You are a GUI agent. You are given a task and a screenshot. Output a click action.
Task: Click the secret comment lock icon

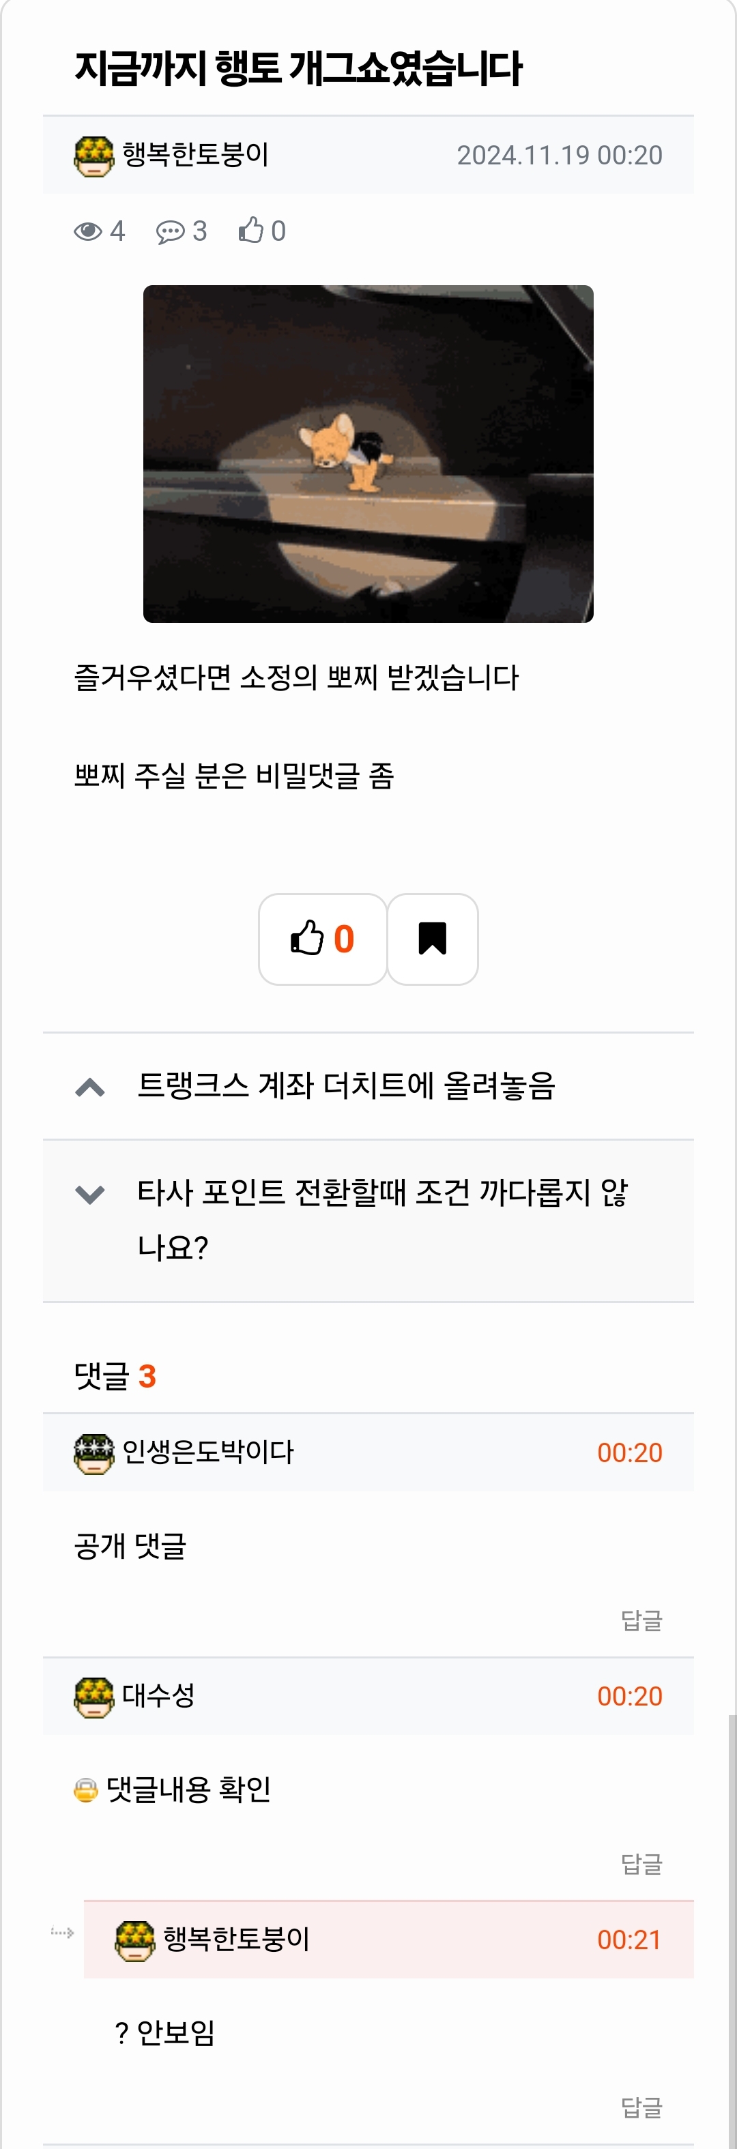85,1789
